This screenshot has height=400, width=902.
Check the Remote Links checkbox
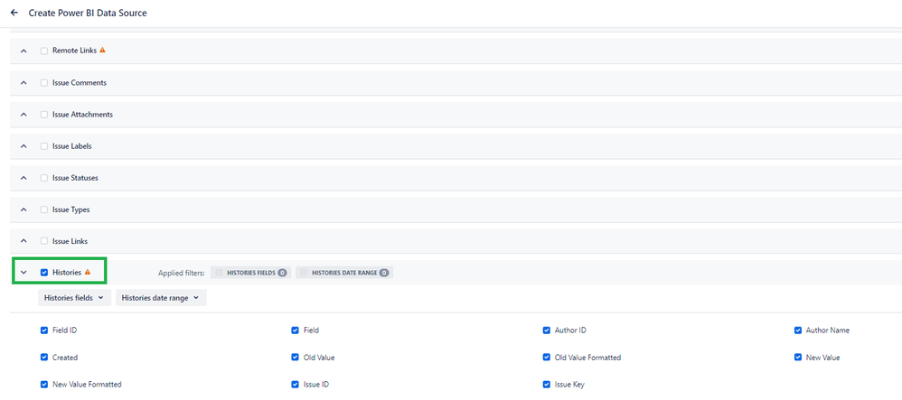(44, 51)
